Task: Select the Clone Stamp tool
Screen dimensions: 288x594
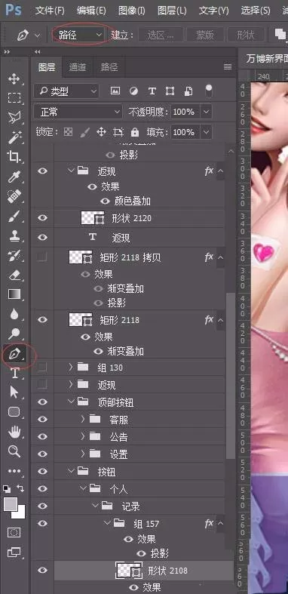Action: [14, 235]
